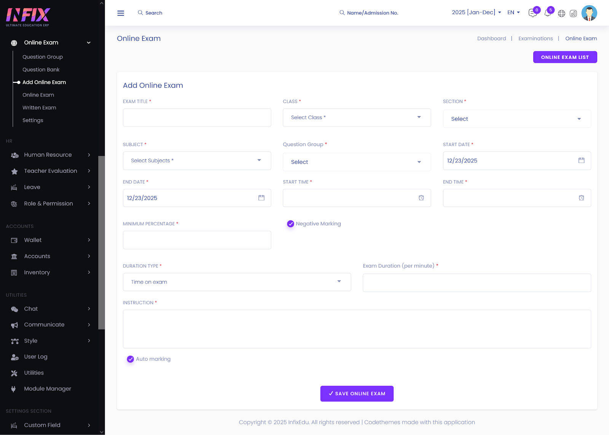Open the Start Date calendar icon
The width and height of the screenshot is (609, 435).
pos(581,161)
